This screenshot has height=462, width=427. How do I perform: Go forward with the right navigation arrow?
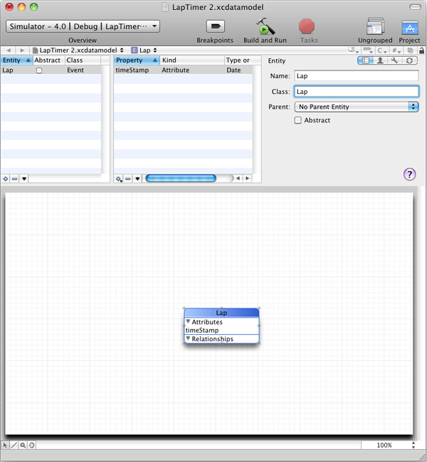[22, 50]
